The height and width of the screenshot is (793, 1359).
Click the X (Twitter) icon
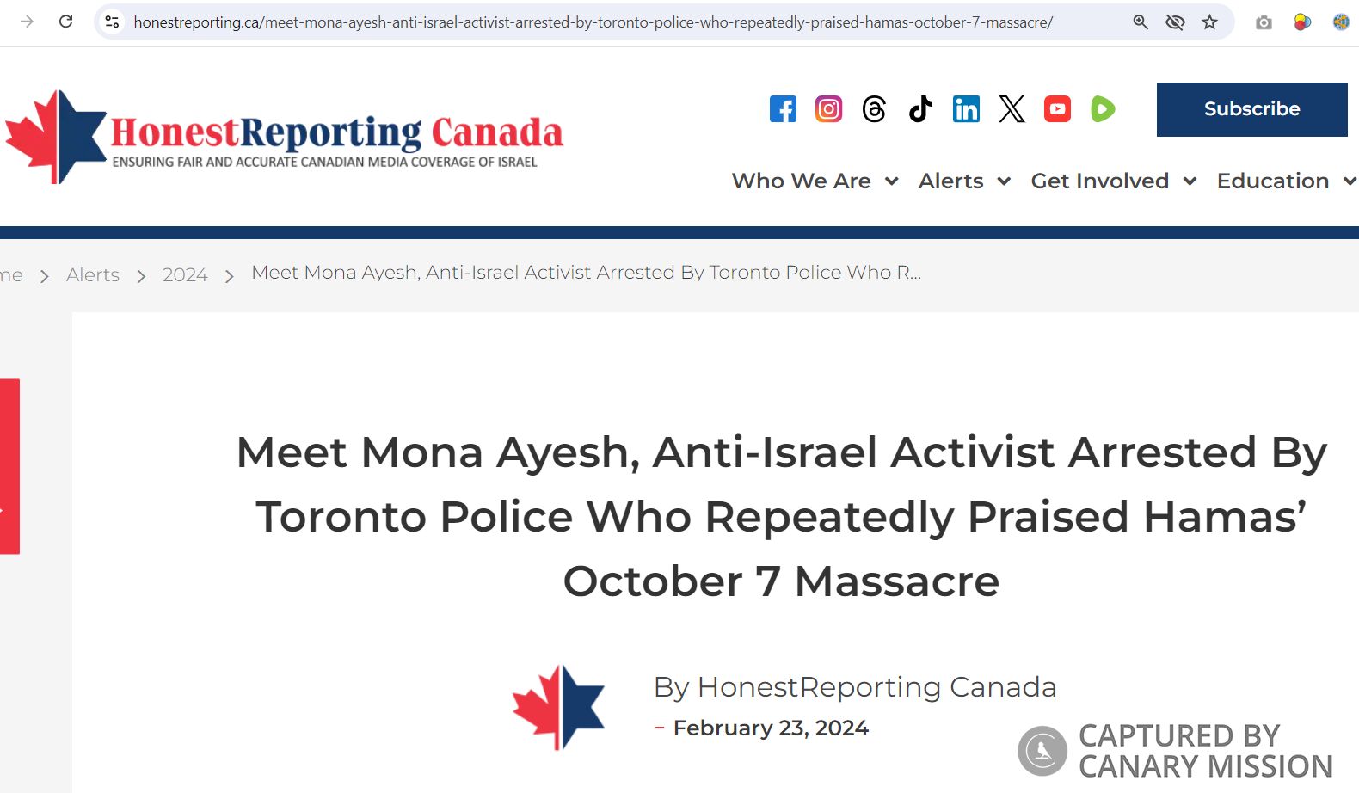click(x=1012, y=109)
